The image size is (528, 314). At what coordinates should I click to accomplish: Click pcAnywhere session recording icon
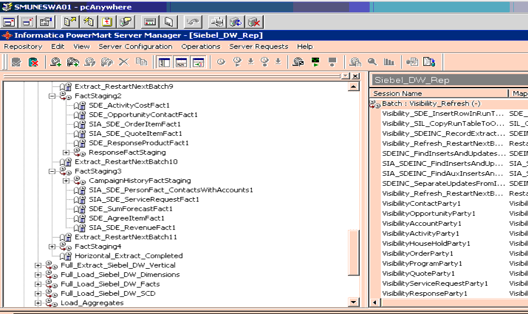(150, 22)
